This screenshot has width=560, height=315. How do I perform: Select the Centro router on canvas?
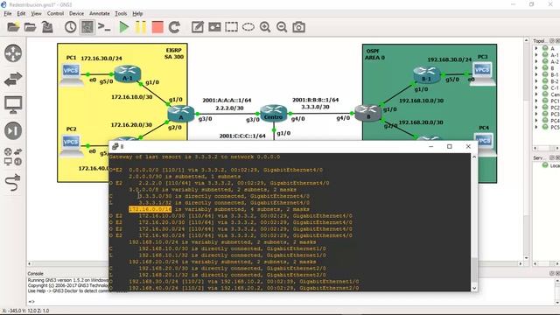(x=274, y=113)
